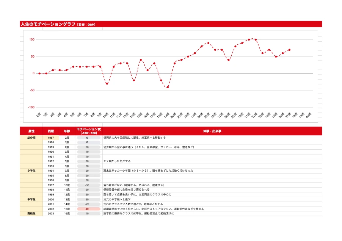Select the year cell 1992
The width and height of the screenshot is (342, 241).
click(51, 161)
